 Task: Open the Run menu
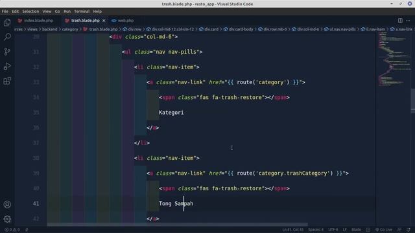coord(67,12)
